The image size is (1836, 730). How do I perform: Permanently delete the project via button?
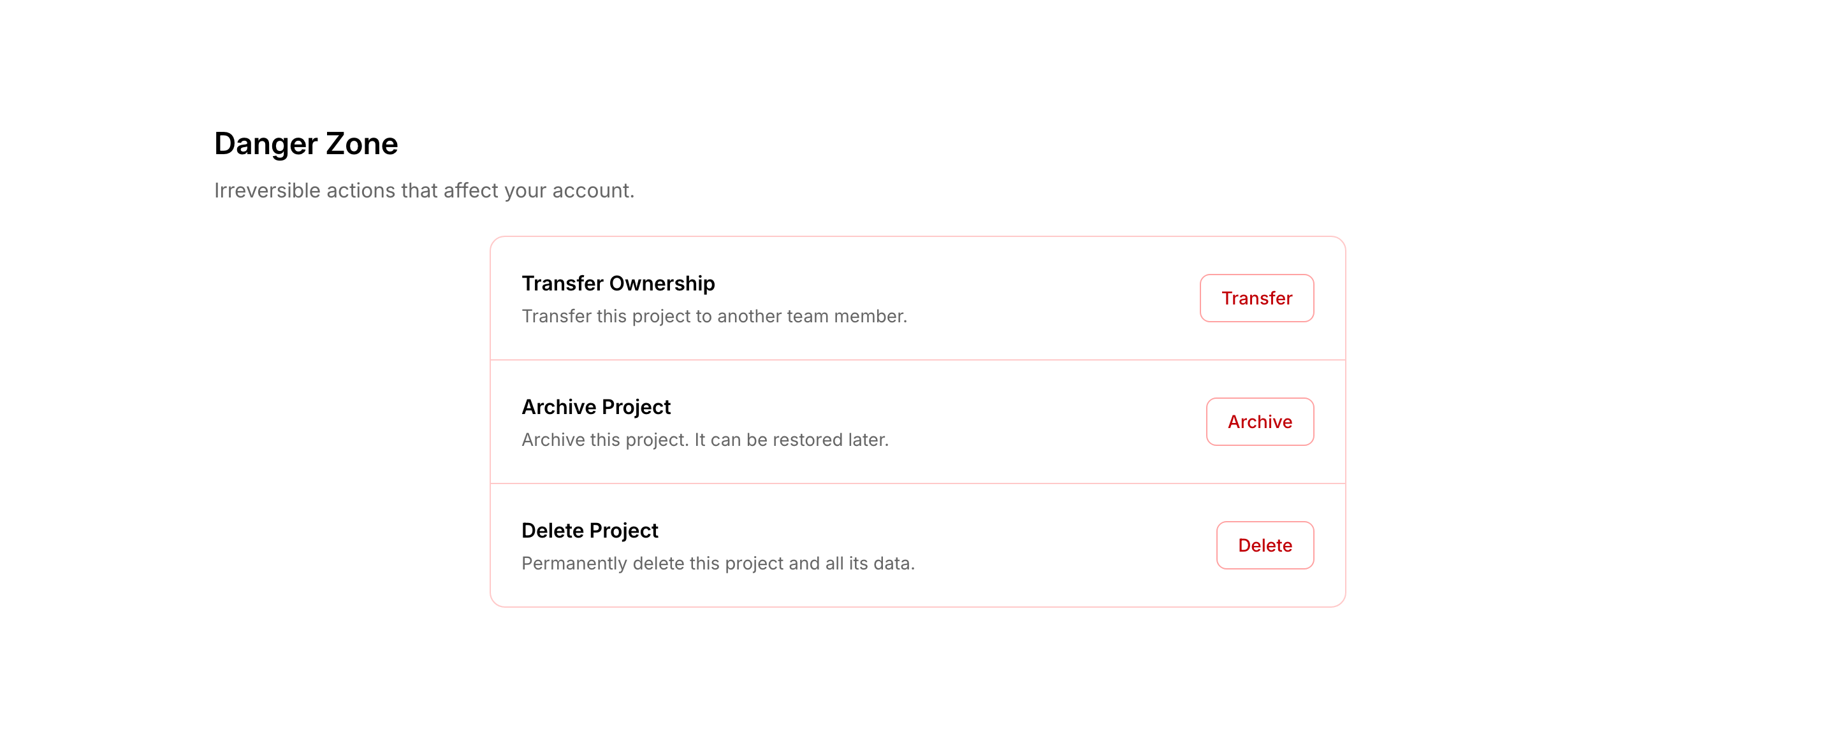coord(1264,545)
